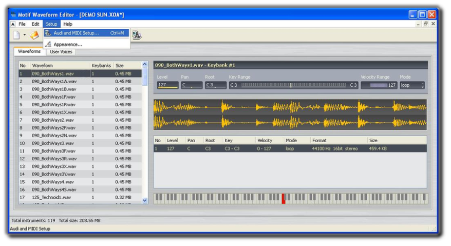Select 125_Technoid1.wav row
The image size is (451, 246).
[80, 197]
